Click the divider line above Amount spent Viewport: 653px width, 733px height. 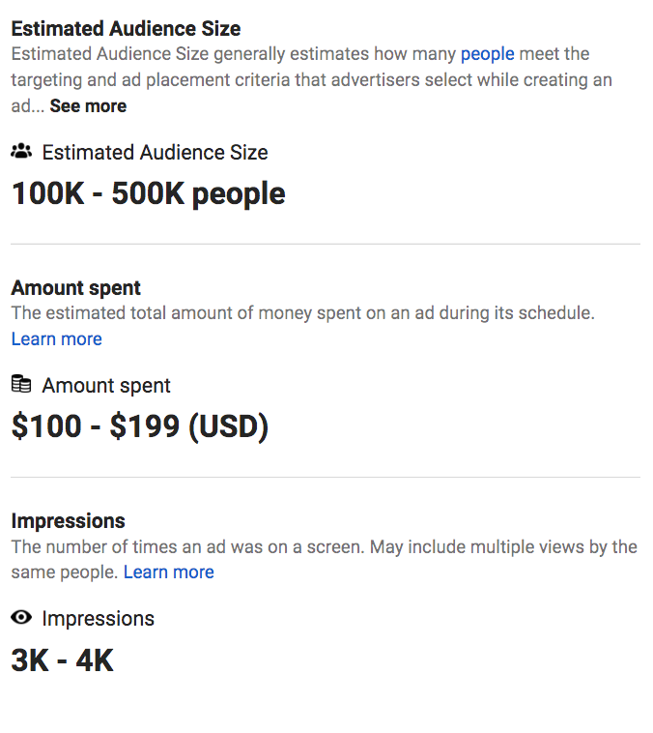click(x=326, y=244)
